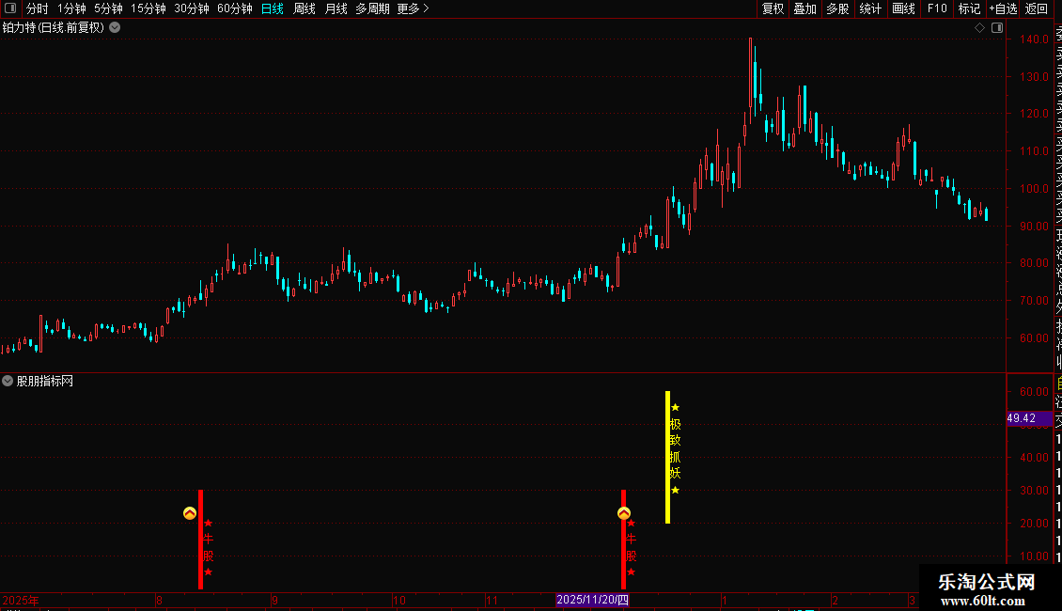Open the 画线 drawing tools
This screenshot has height=611, width=1062.
[903, 8]
